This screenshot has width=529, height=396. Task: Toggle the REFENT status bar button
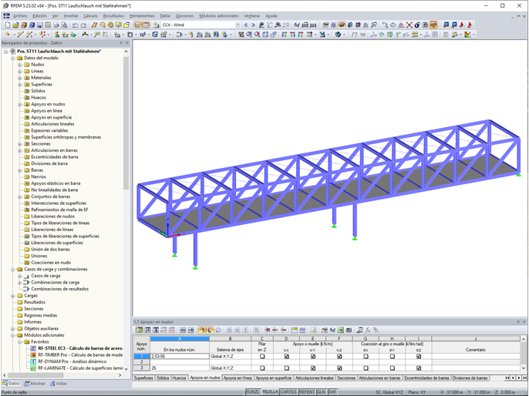point(307,392)
